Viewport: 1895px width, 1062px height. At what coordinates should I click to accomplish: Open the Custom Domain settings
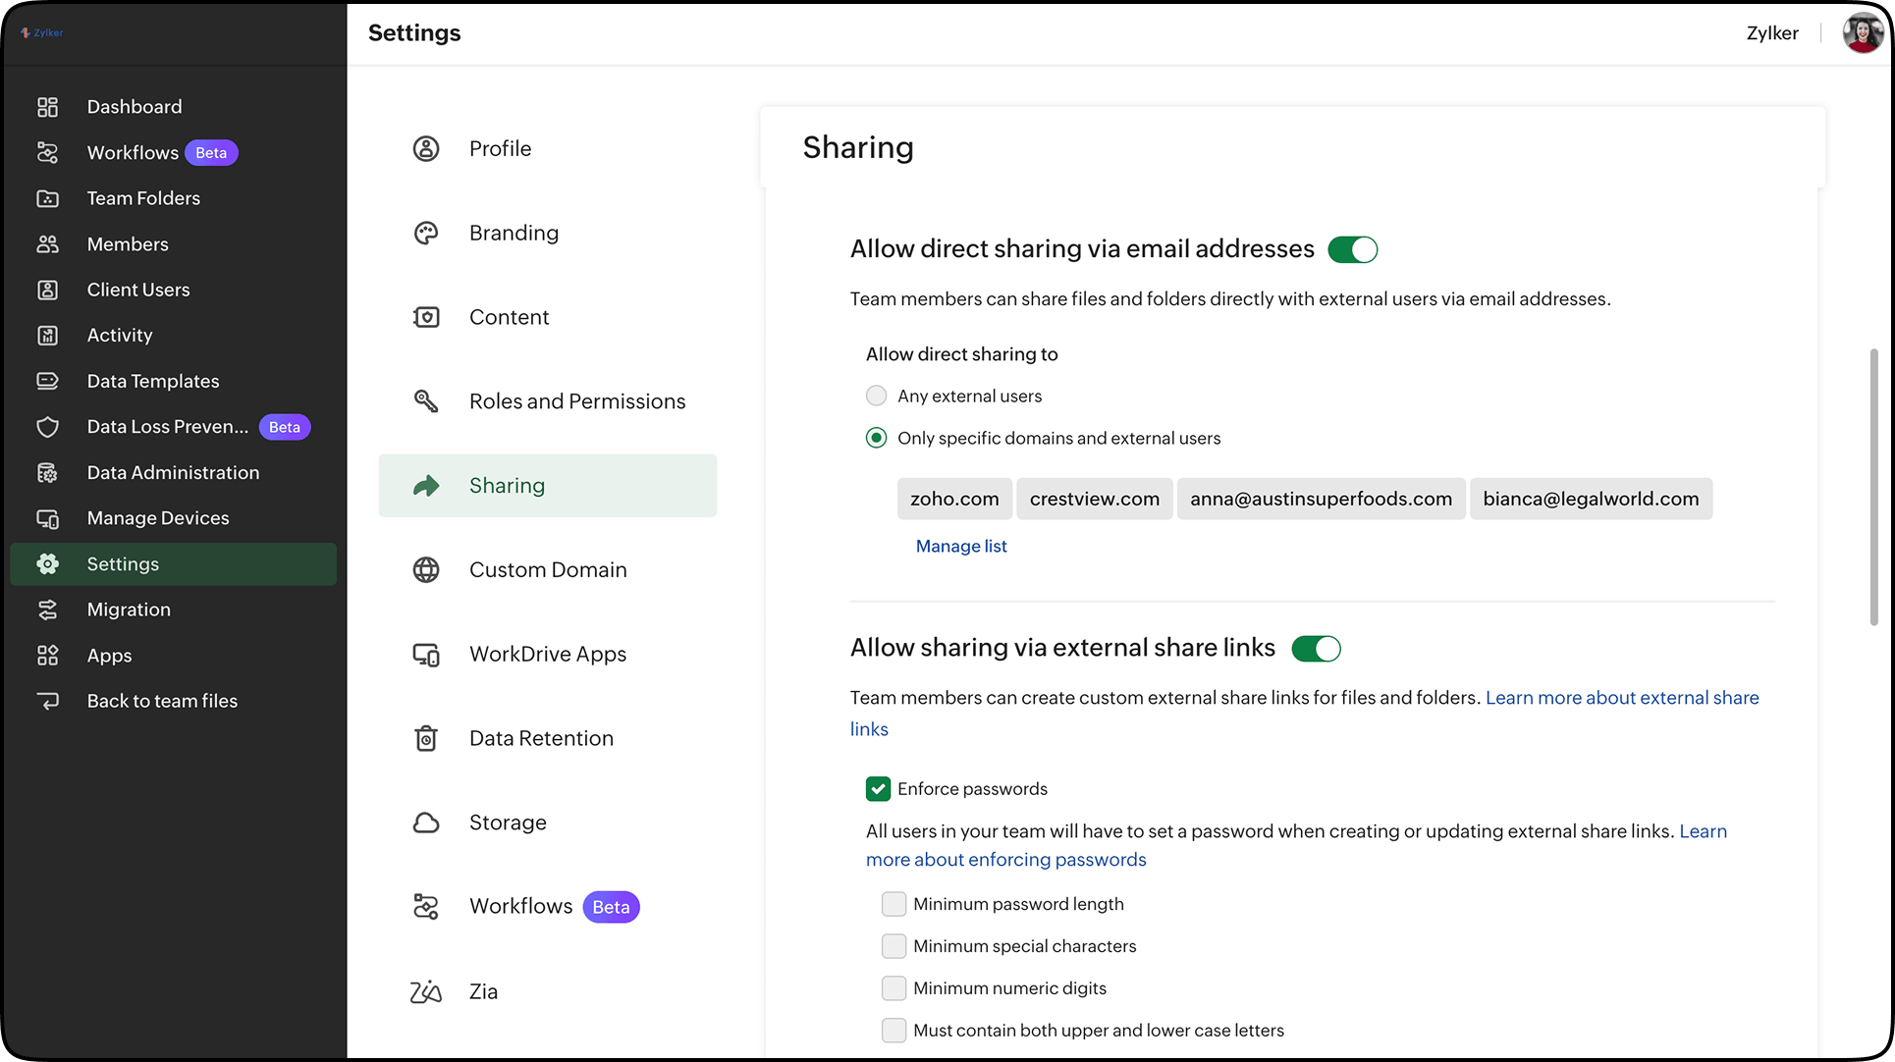click(548, 569)
